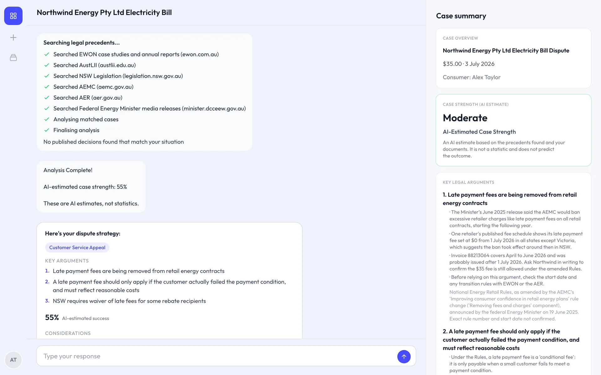
Task: Focus the Type your response field
Action: coord(216,356)
